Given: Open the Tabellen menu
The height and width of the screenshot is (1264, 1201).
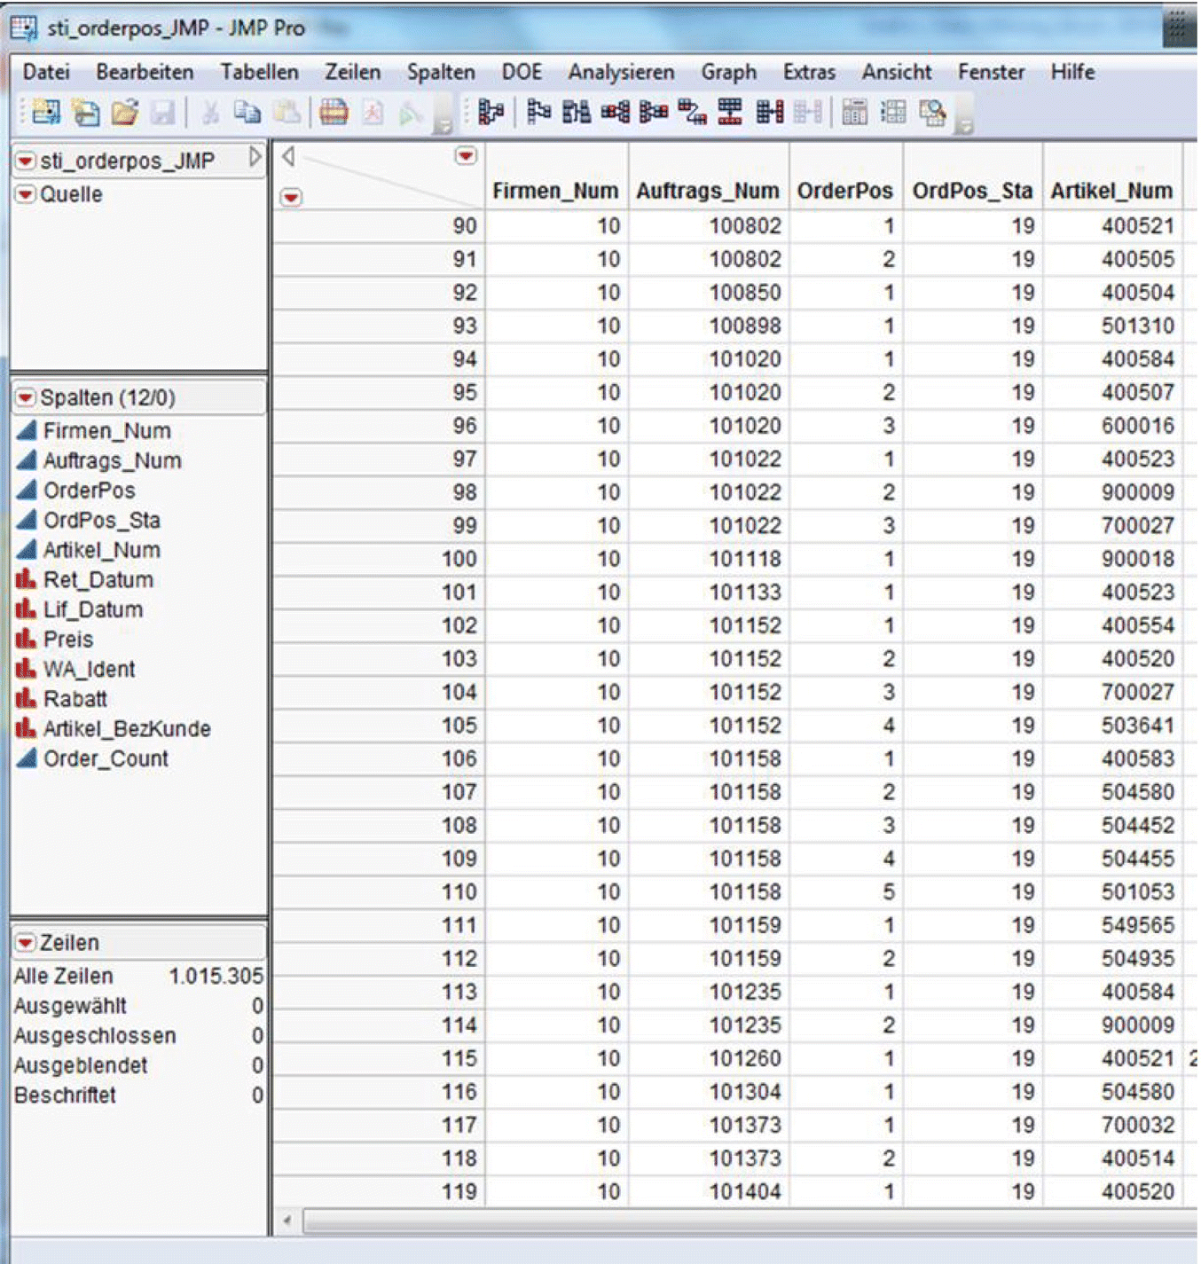Looking at the screenshot, I should click(x=260, y=72).
